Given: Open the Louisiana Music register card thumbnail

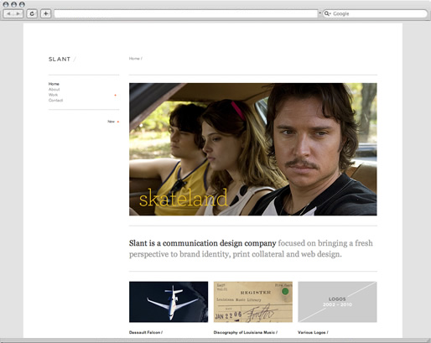Looking at the screenshot, I should (253, 302).
